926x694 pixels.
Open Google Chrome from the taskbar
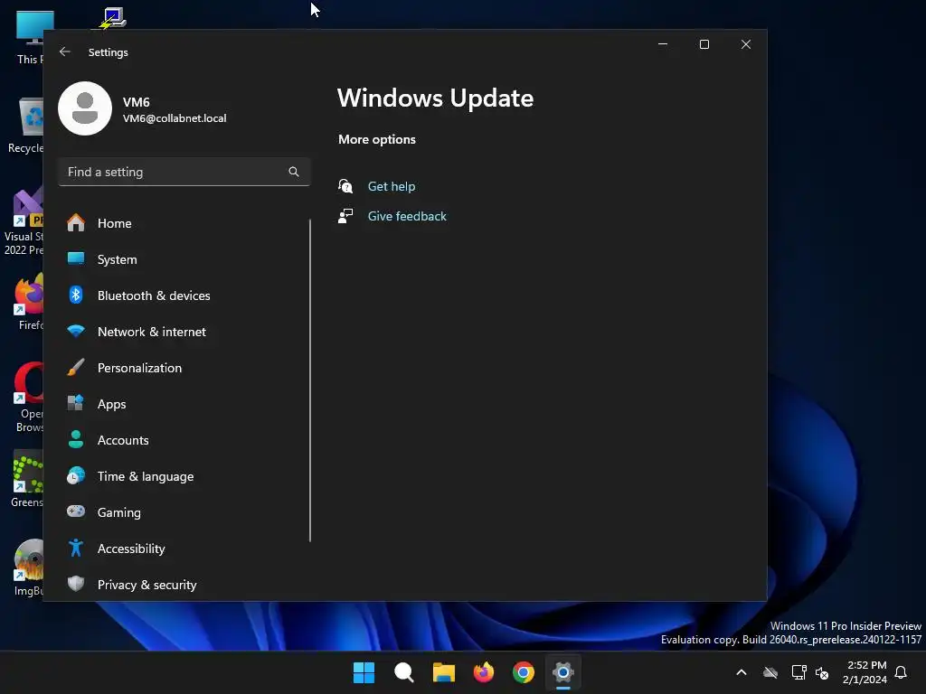click(524, 672)
